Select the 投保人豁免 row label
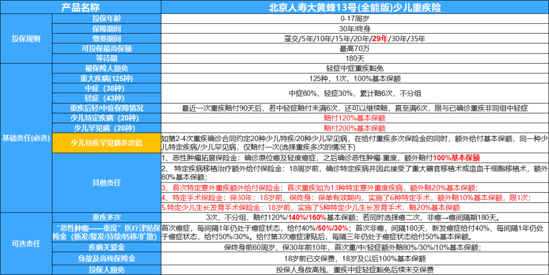 (106, 270)
